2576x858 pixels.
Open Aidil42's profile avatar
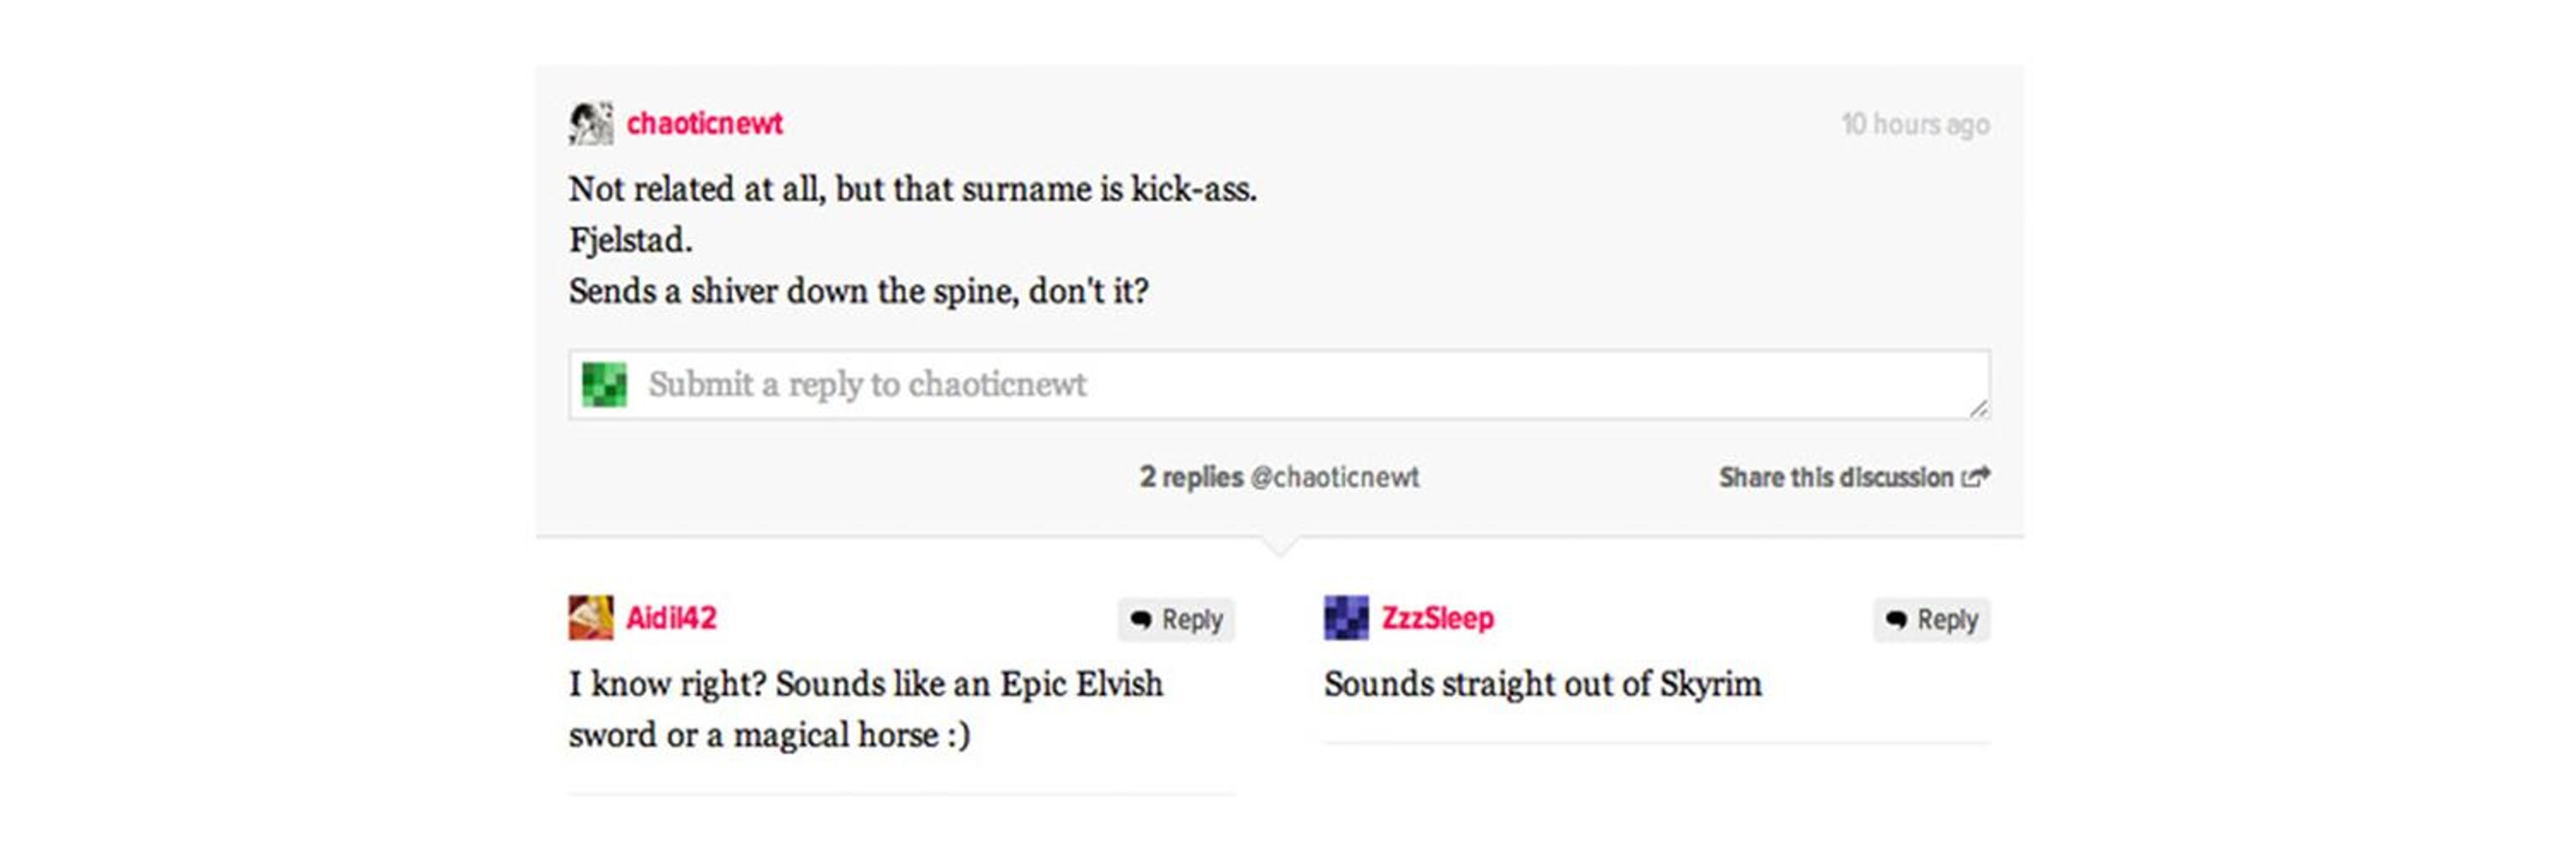click(591, 619)
